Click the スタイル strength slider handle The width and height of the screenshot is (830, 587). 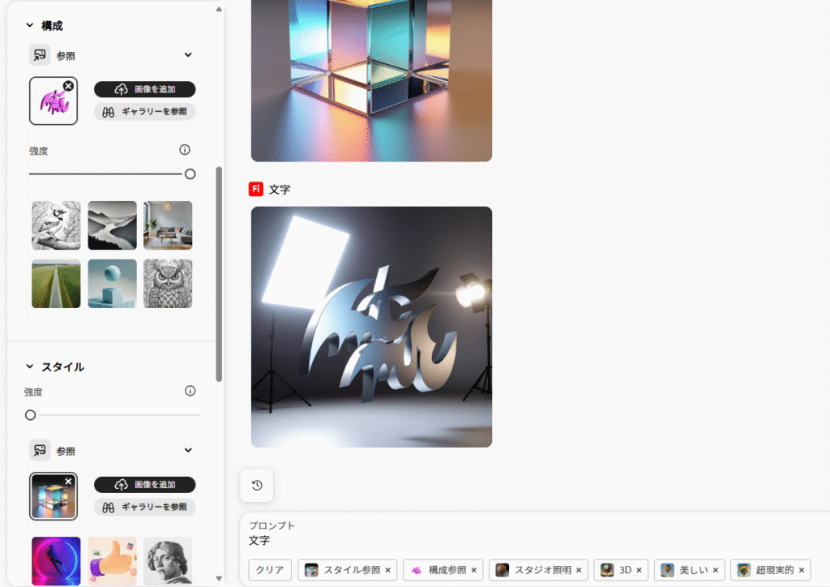[31, 415]
